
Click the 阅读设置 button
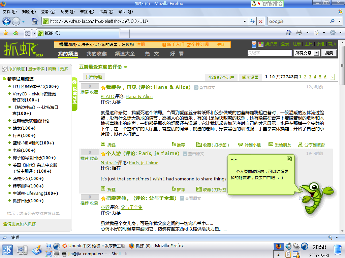(250, 77)
